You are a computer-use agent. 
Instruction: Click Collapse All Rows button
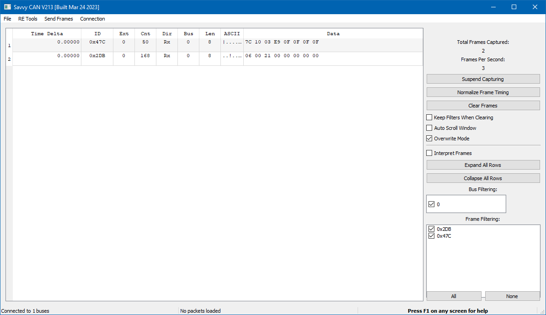[483, 178]
